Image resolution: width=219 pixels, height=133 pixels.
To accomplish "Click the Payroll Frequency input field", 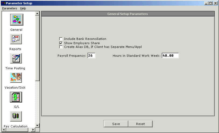I will 91,56.
